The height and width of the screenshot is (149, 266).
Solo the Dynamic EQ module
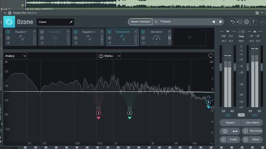110,38
